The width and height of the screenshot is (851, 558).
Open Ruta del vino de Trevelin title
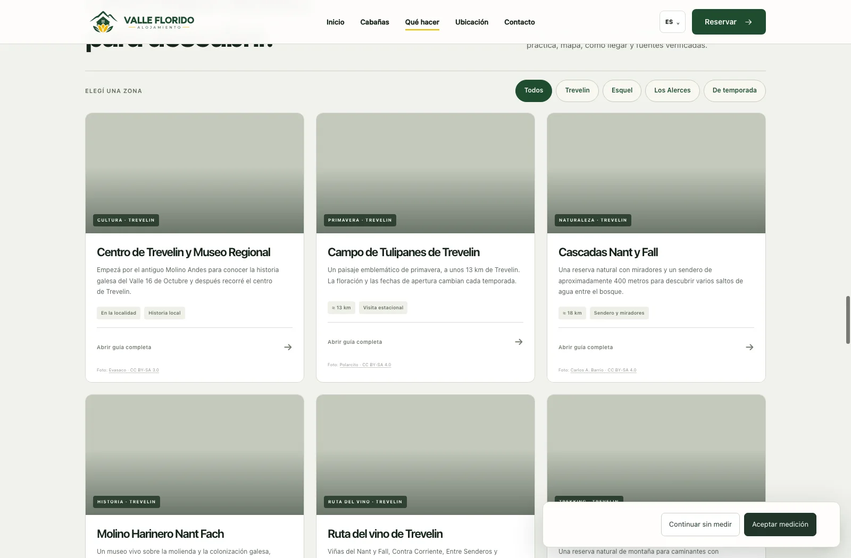coord(385,534)
